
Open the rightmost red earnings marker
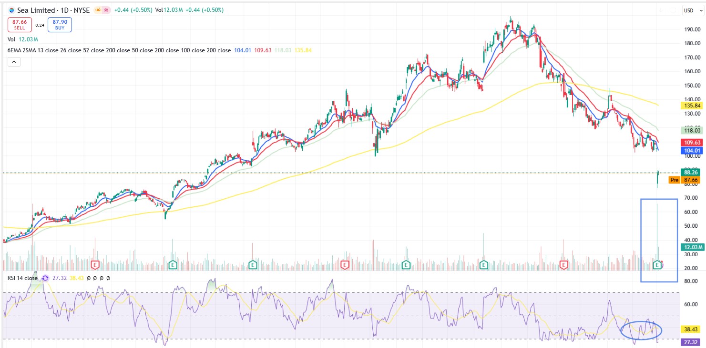coord(564,264)
